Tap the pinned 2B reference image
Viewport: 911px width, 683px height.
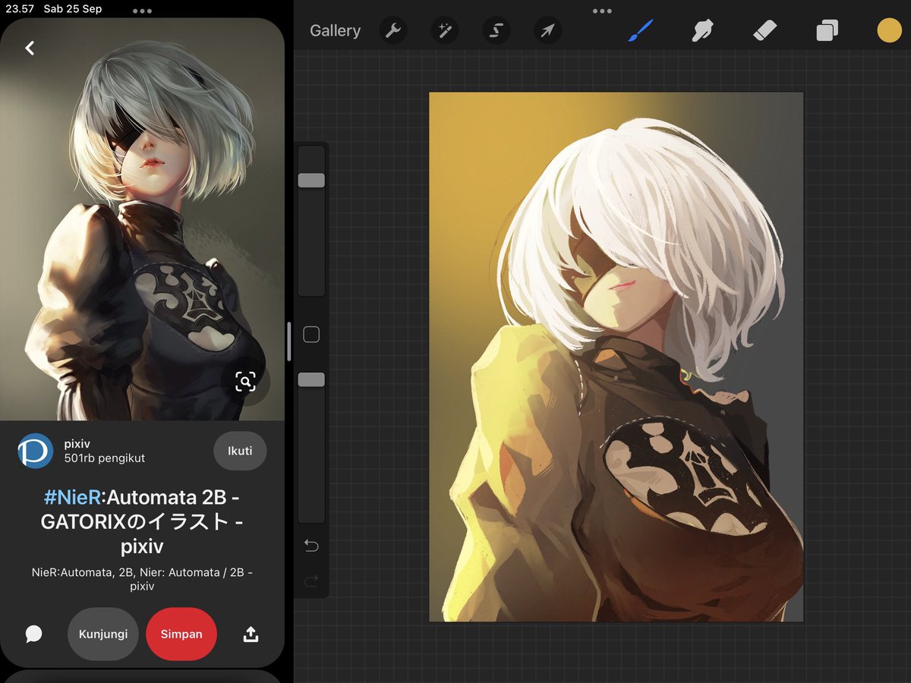(x=142, y=219)
